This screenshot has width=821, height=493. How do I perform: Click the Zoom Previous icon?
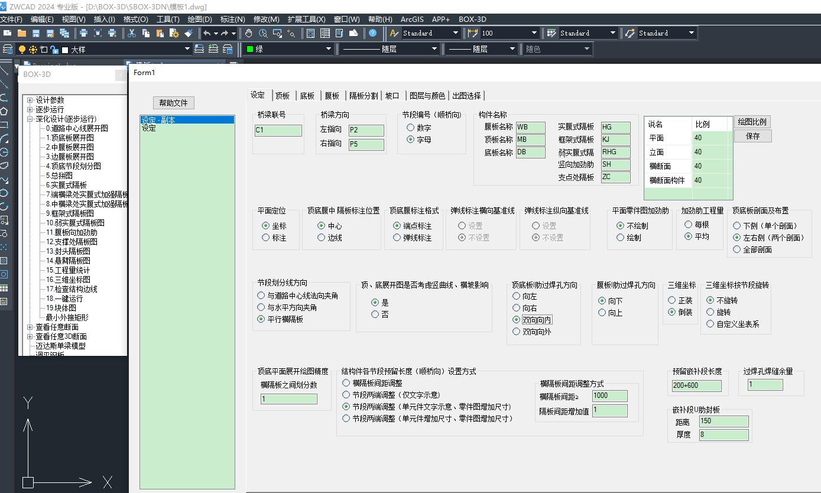[x=291, y=33]
